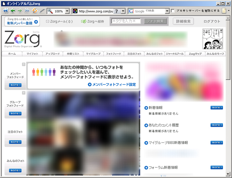Click more button under みんなのフォト sidebar

[x=15, y=170]
